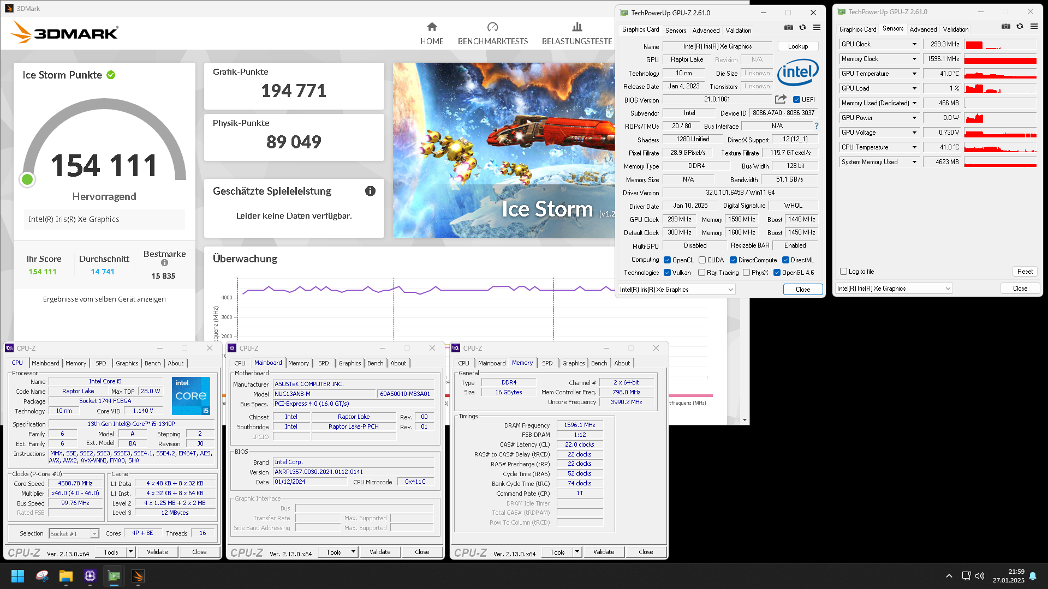Screen dimensions: 1048x589
Task: Open the 3DMark Home icon
Action: [432, 27]
